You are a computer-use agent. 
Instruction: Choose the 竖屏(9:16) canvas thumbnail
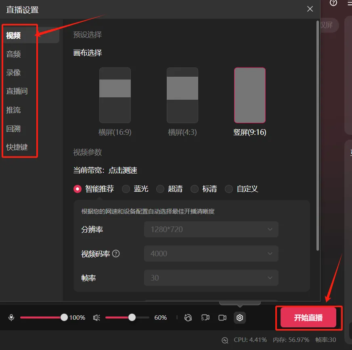pyautogui.click(x=250, y=95)
